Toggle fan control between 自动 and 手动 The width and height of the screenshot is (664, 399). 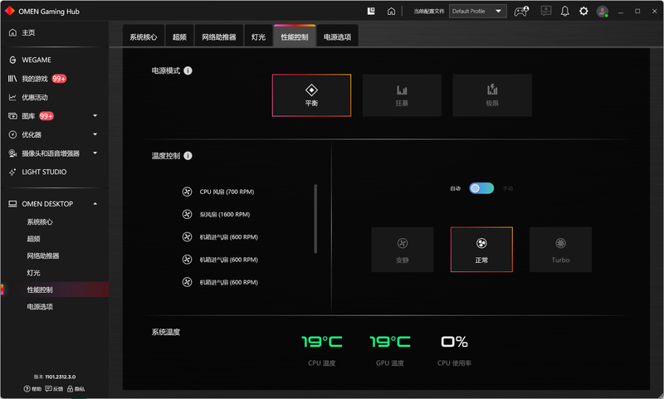481,188
